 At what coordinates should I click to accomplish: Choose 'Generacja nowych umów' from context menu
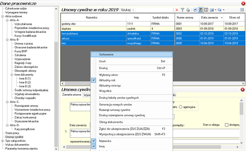tap(116, 105)
